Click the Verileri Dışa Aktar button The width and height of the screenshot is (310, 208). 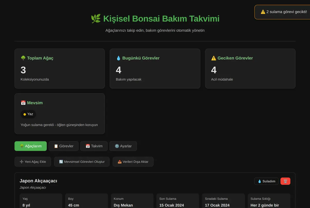[x=133, y=162]
